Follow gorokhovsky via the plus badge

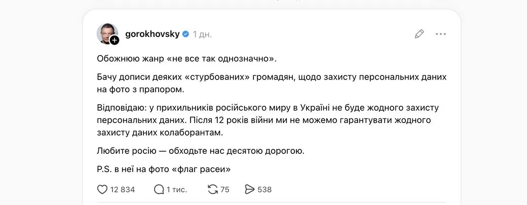pos(115,40)
